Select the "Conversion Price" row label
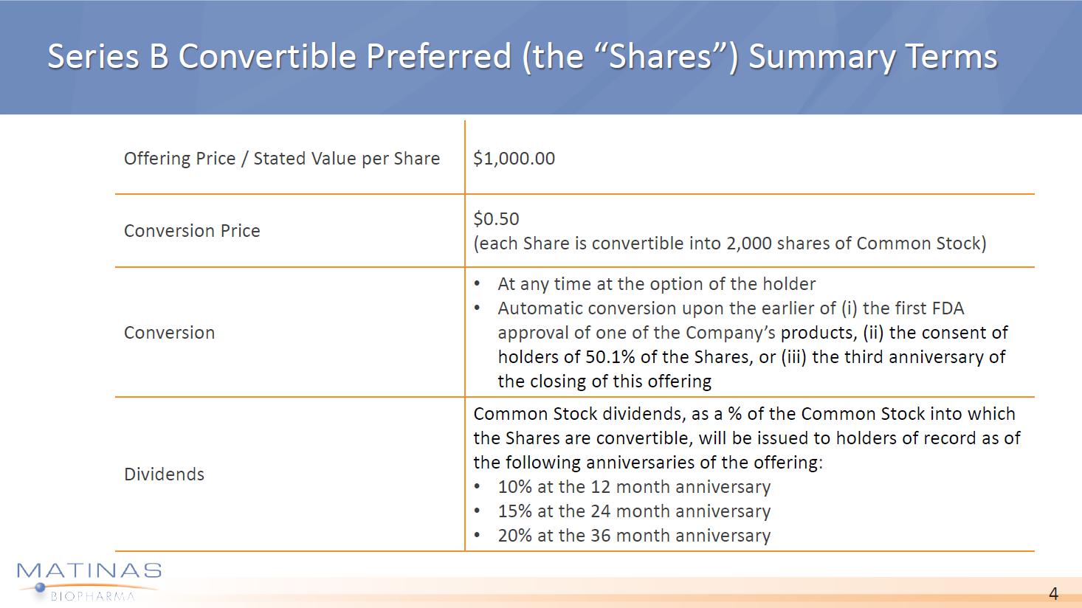Viewport: 1082px width, 608px height. (x=192, y=231)
